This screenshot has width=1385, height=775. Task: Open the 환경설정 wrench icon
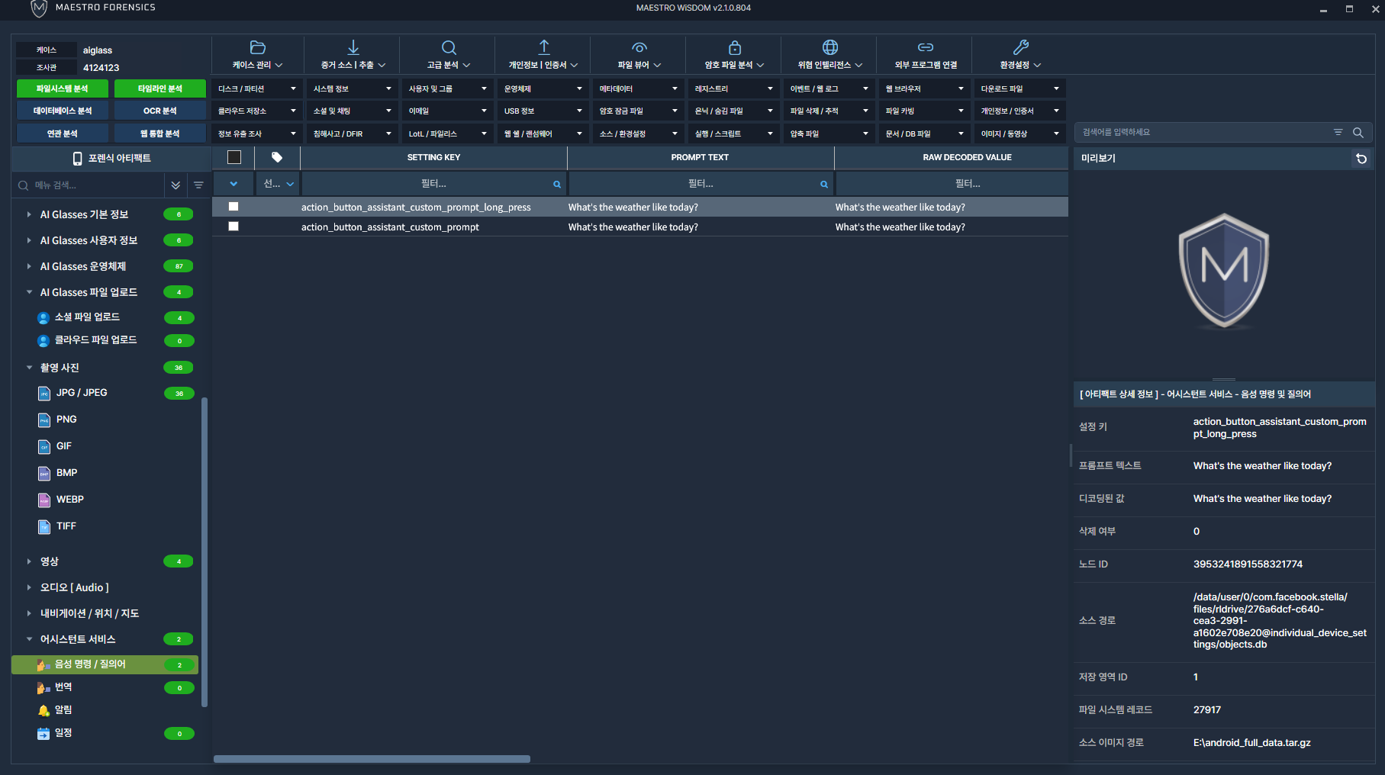[x=1021, y=47]
